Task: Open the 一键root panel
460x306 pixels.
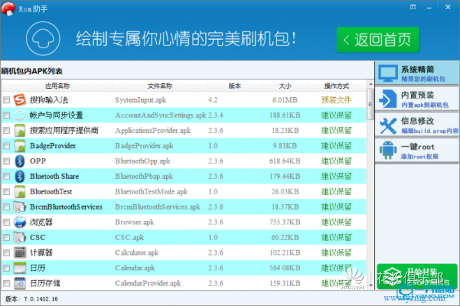Action: click(x=417, y=150)
